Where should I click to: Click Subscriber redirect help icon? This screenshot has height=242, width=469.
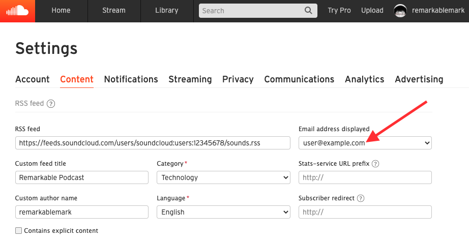361,198
